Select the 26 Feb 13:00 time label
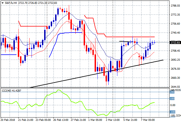This screenshot has height=123, width=181. [x=61, y=120]
